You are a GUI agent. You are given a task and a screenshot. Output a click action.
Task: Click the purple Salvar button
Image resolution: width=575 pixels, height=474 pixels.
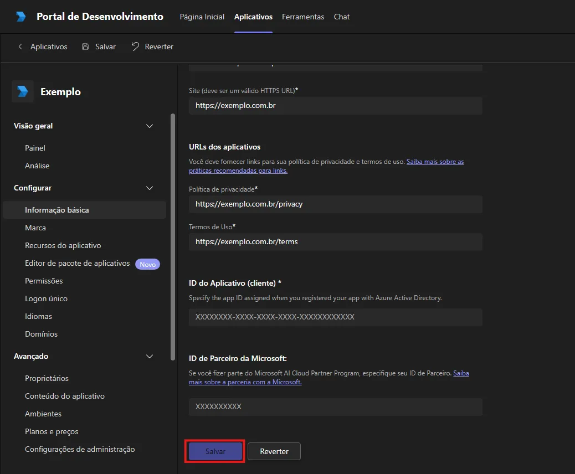pyautogui.click(x=215, y=451)
